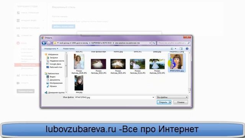Click the magnifier icon in search box

click(189, 43)
